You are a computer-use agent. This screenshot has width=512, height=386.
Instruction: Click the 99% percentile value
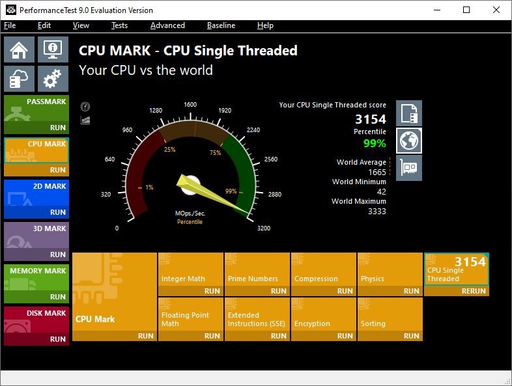[375, 143]
